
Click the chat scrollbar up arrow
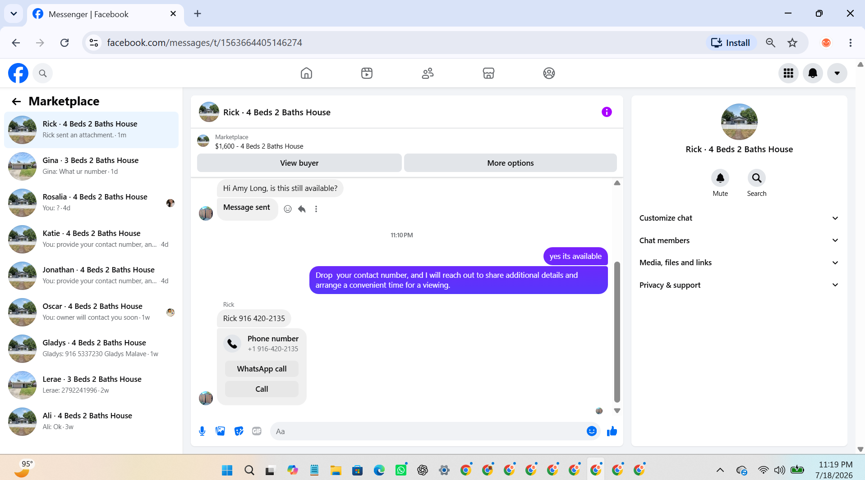[617, 183]
